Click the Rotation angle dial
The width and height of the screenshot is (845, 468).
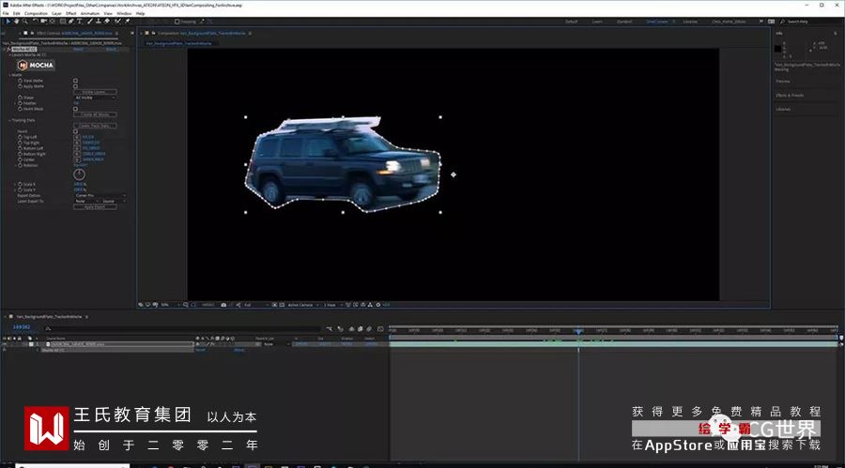79,174
